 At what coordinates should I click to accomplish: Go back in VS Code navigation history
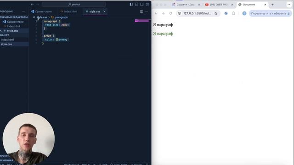(32, 4)
